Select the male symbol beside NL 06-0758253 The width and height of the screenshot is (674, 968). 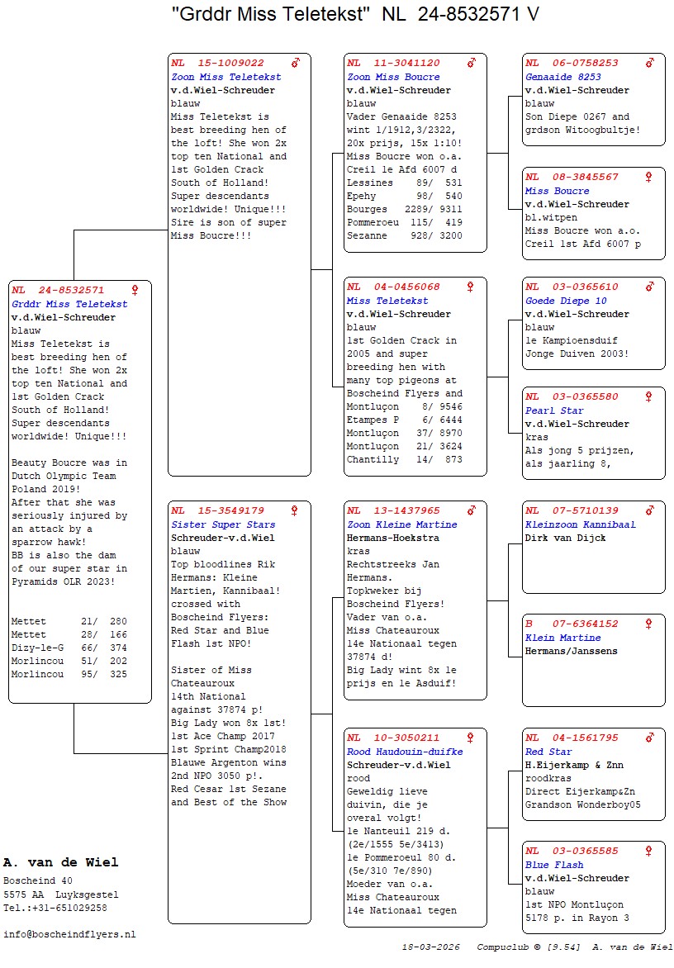650,63
